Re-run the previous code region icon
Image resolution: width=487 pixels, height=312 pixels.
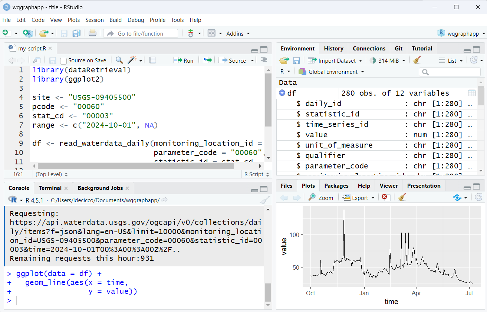[207, 60]
